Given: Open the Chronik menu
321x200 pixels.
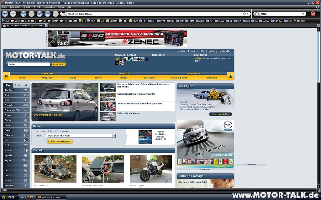Looking at the screenshot, I should [37, 7].
